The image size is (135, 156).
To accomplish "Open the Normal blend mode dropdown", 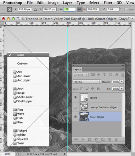I will point(87,82).
